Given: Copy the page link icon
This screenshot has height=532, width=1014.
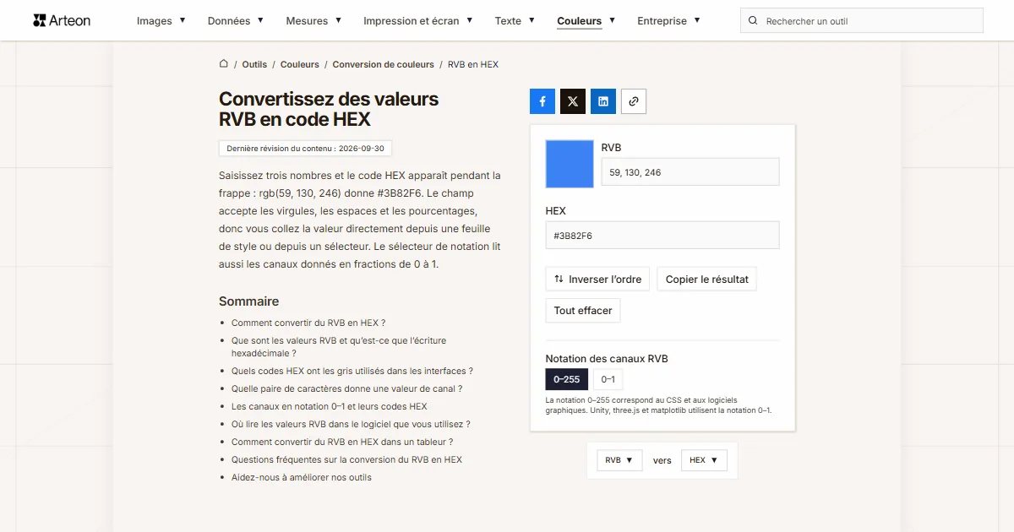Looking at the screenshot, I should click(x=634, y=101).
